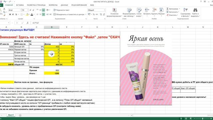Click the Format Painter brush icon
The width and height of the screenshot is (213, 120).
[x=4, y=15]
